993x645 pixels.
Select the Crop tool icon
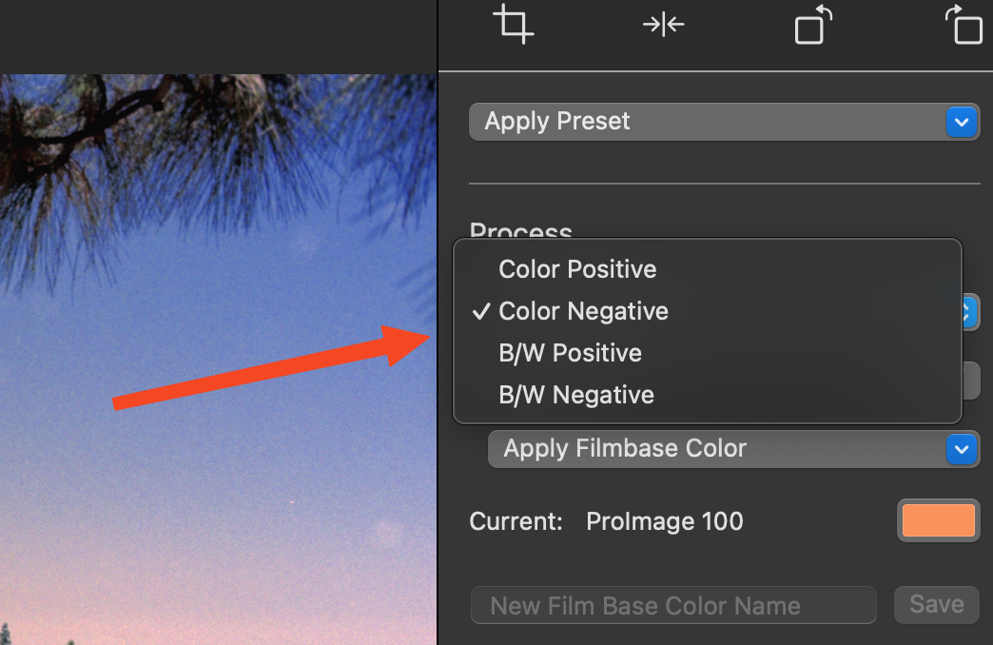514,25
